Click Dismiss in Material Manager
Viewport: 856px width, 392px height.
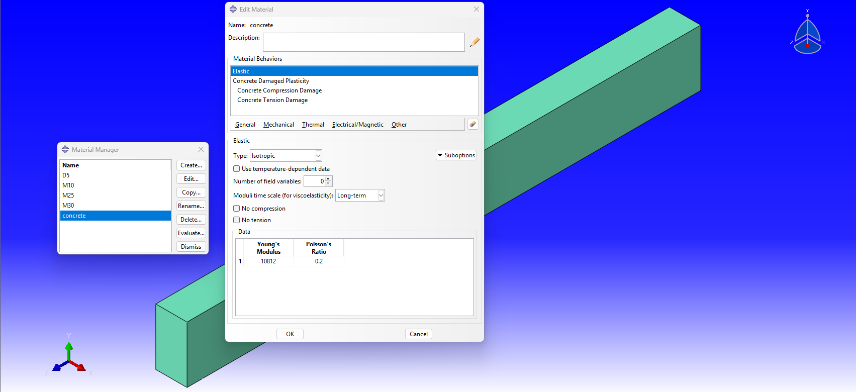191,247
